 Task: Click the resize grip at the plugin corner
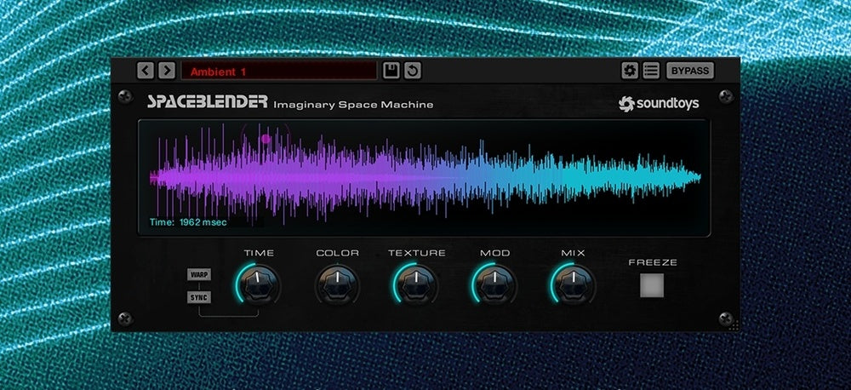[734, 325]
